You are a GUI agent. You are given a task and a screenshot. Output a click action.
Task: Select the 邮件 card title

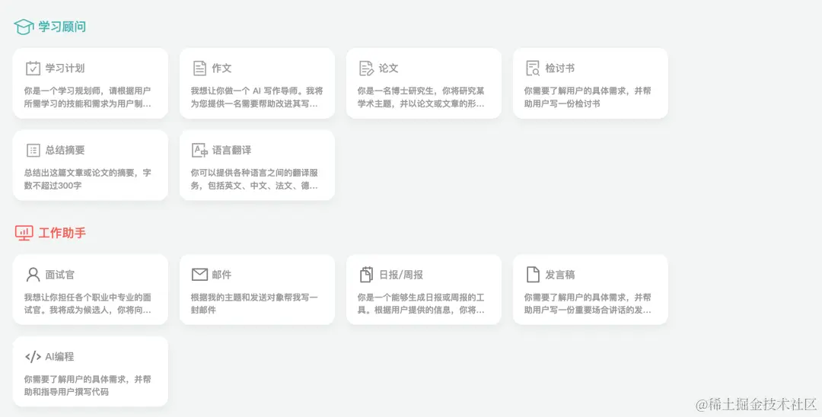[221, 275]
